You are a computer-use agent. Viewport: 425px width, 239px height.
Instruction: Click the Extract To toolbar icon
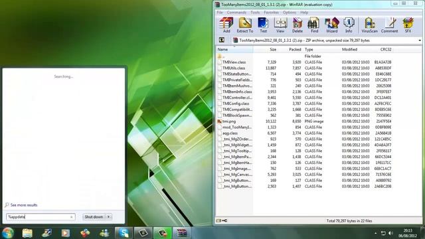pyautogui.click(x=245, y=25)
